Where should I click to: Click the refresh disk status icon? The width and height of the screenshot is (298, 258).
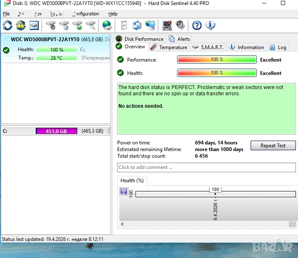pos(7,25)
